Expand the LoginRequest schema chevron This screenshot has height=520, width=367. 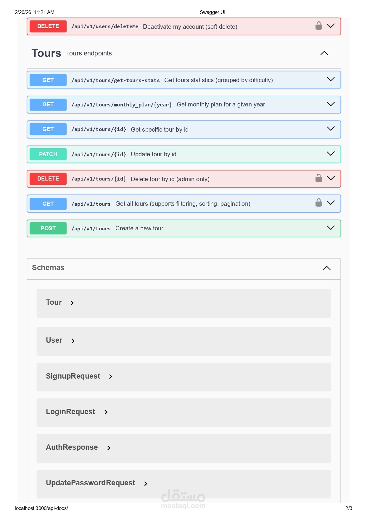pos(106,412)
